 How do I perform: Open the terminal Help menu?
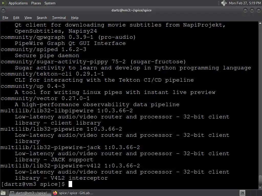point(75,18)
